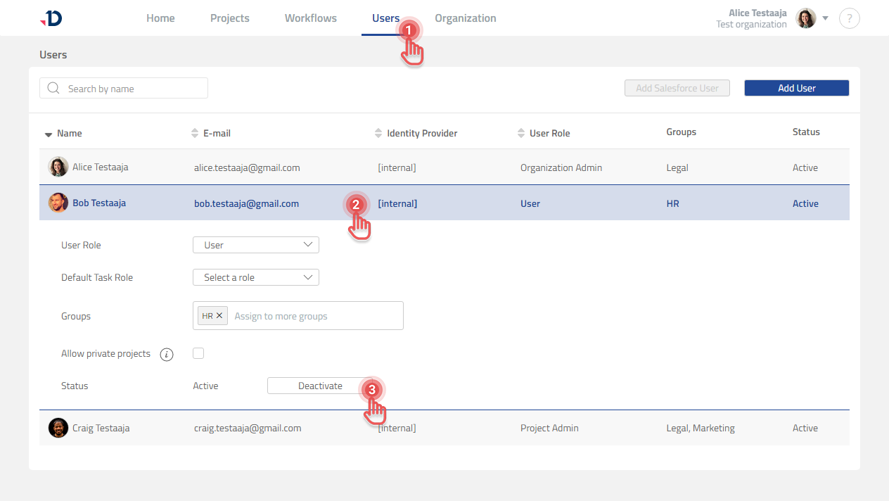Click the search magnifier icon

click(x=53, y=89)
